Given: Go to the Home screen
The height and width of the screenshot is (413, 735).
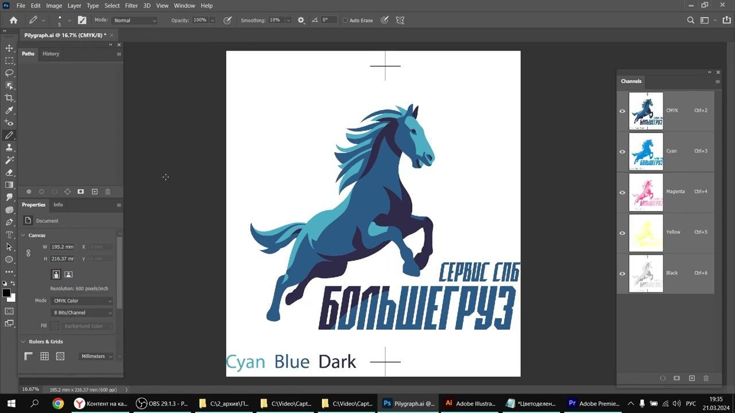Looking at the screenshot, I should point(13,20).
